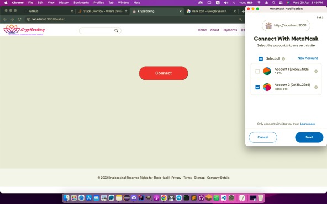Open the About nav link
327x204 pixels.
pos(214,30)
